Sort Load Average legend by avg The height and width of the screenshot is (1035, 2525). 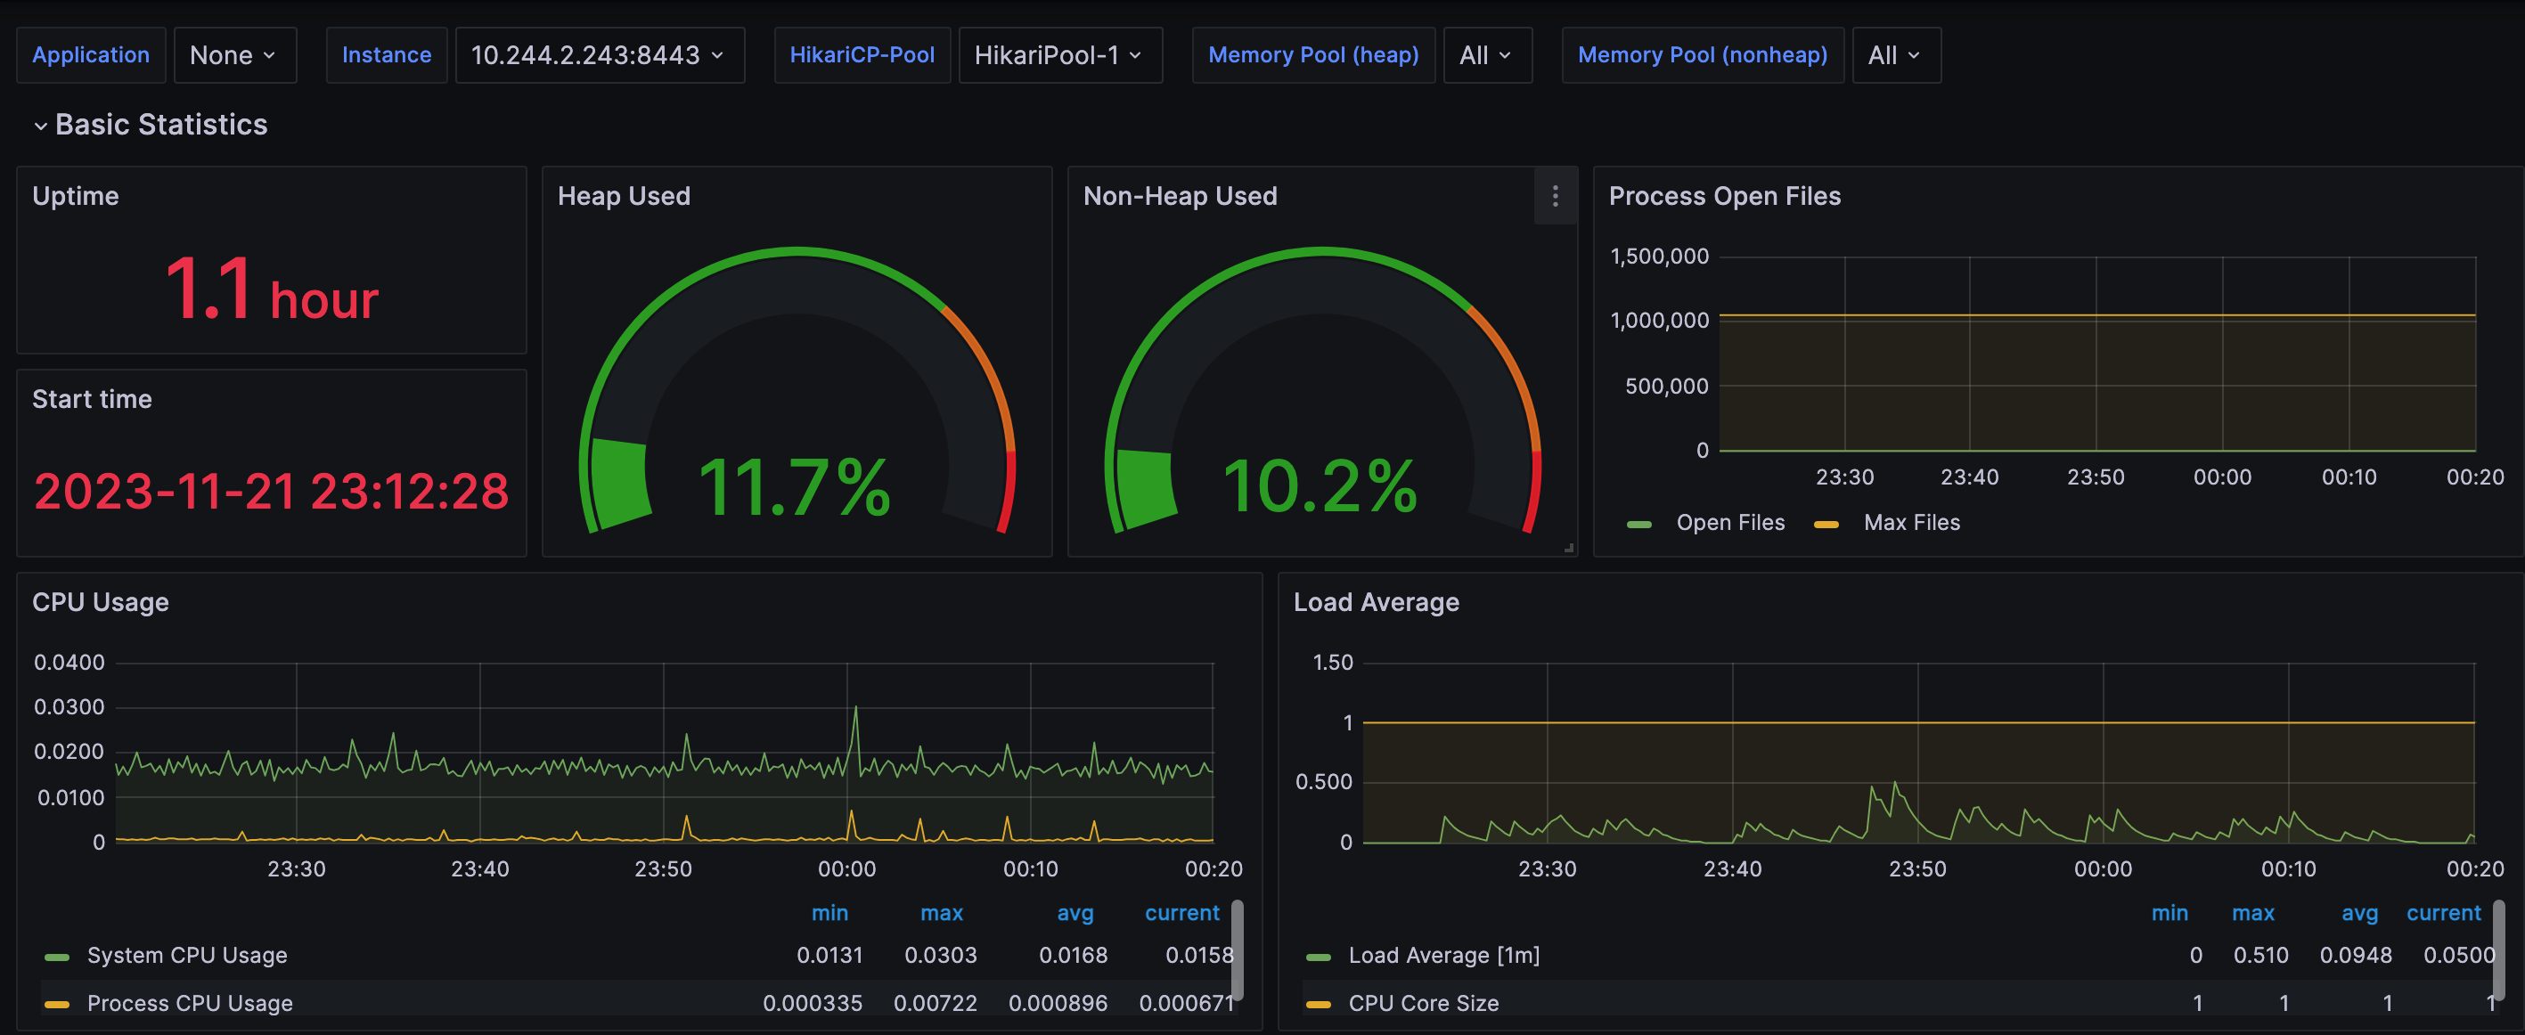pos(2358,914)
